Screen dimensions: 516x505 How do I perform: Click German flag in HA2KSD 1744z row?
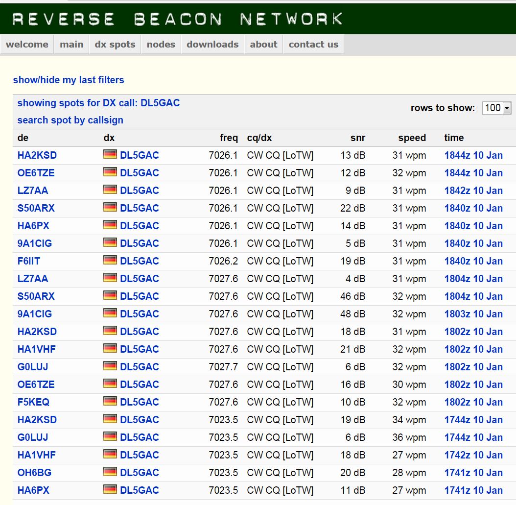pyautogui.click(x=110, y=419)
